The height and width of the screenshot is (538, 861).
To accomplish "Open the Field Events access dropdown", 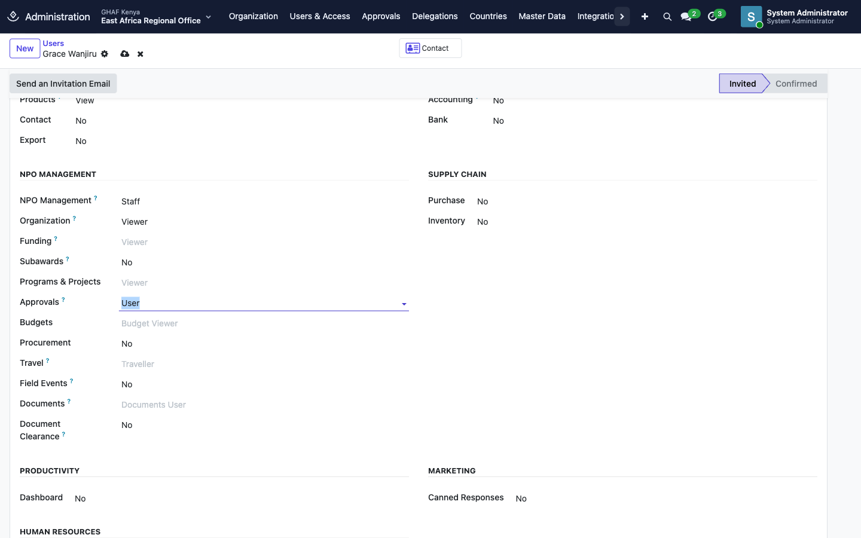I will pos(264,384).
